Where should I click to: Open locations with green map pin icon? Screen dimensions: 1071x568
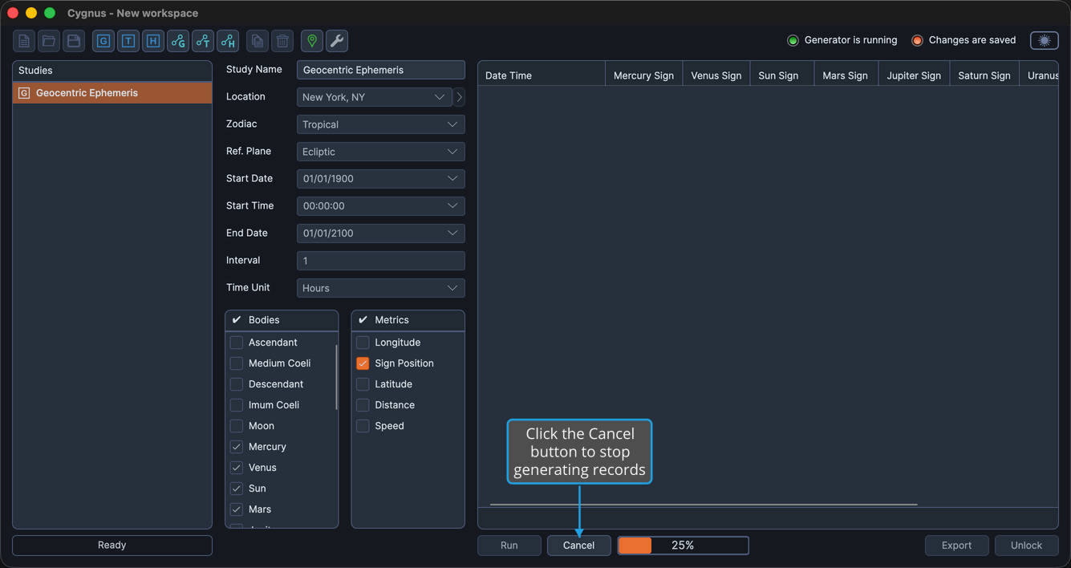[x=312, y=41]
